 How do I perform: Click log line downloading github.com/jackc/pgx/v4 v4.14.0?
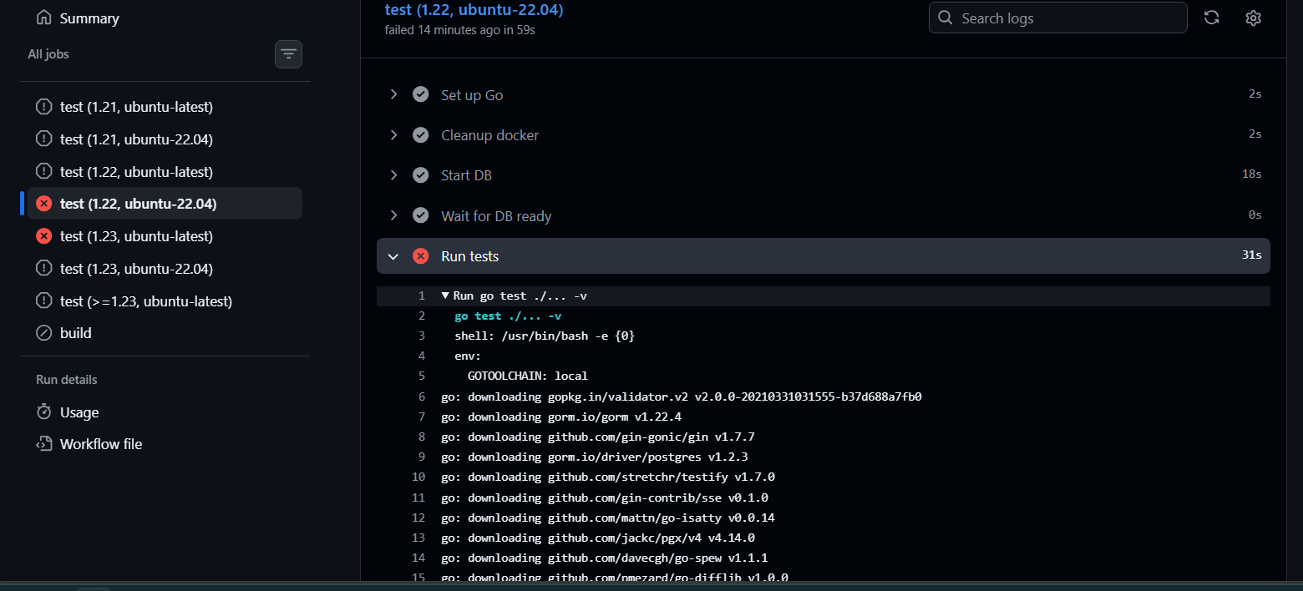click(x=598, y=538)
